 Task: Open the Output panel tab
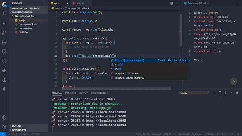[x=84, y=93]
